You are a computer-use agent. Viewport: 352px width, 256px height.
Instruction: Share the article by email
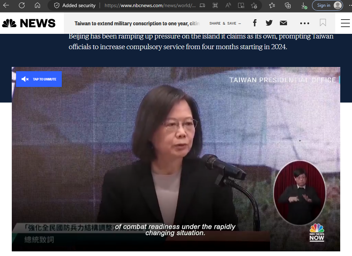(283, 23)
